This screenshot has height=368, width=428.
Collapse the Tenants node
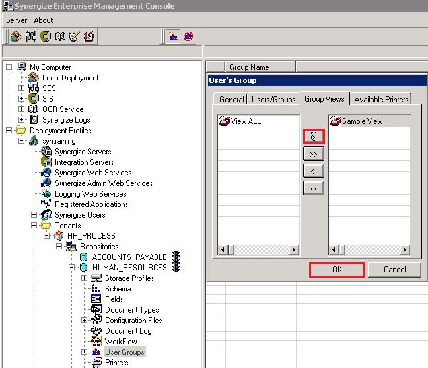pyautogui.click(x=34, y=226)
